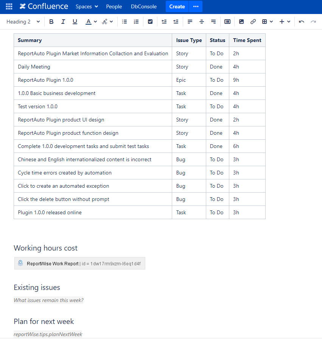Align text to center
Viewport: 322px width, 352px height.
pos(202,22)
